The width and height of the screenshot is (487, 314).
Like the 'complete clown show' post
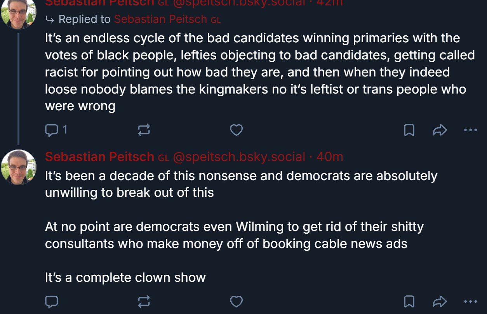pos(236,301)
